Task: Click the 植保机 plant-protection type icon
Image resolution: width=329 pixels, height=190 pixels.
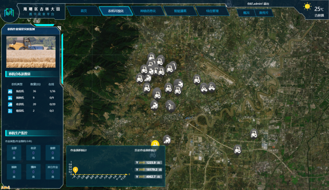Action: [10, 111]
